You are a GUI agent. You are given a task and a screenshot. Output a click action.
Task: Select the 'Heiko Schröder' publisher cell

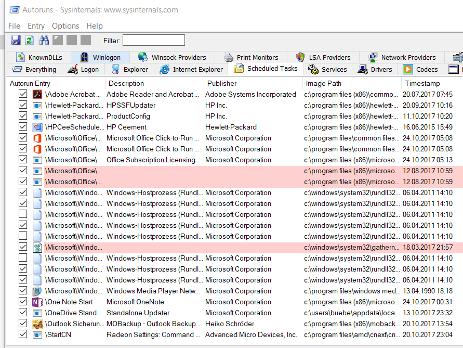230,324
